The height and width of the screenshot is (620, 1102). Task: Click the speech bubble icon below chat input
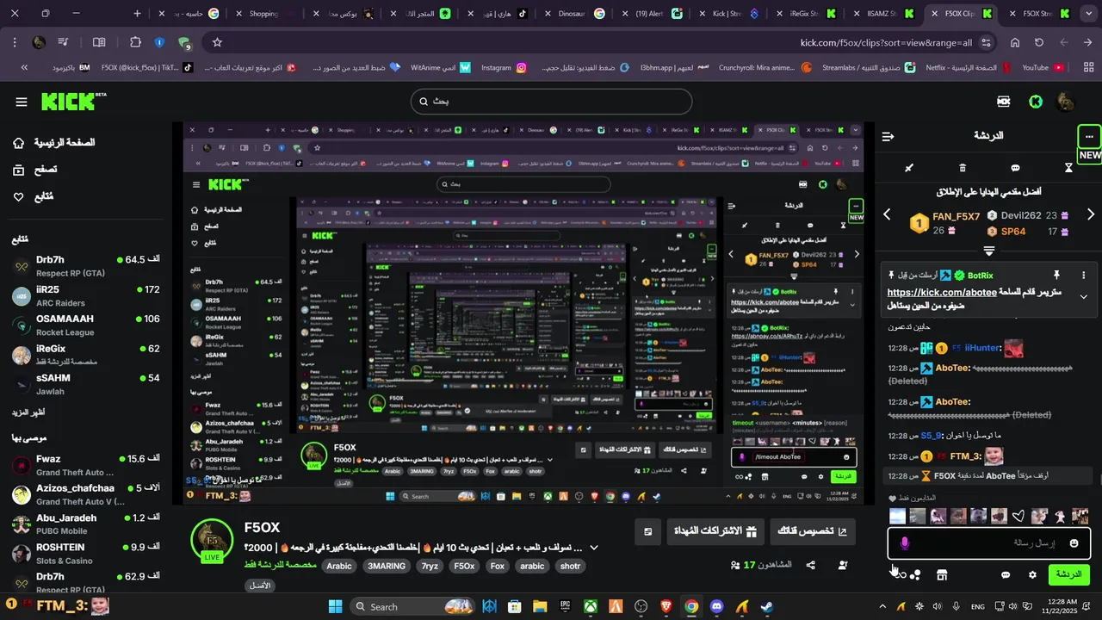tap(1006, 574)
